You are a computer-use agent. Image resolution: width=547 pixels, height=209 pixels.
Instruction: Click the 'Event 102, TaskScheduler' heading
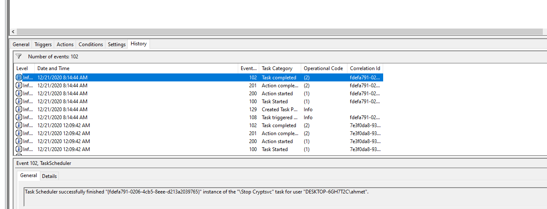(x=44, y=163)
